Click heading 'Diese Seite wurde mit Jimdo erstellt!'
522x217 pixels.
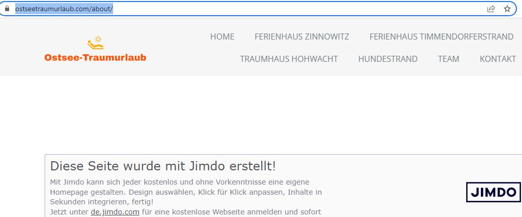point(163,166)
